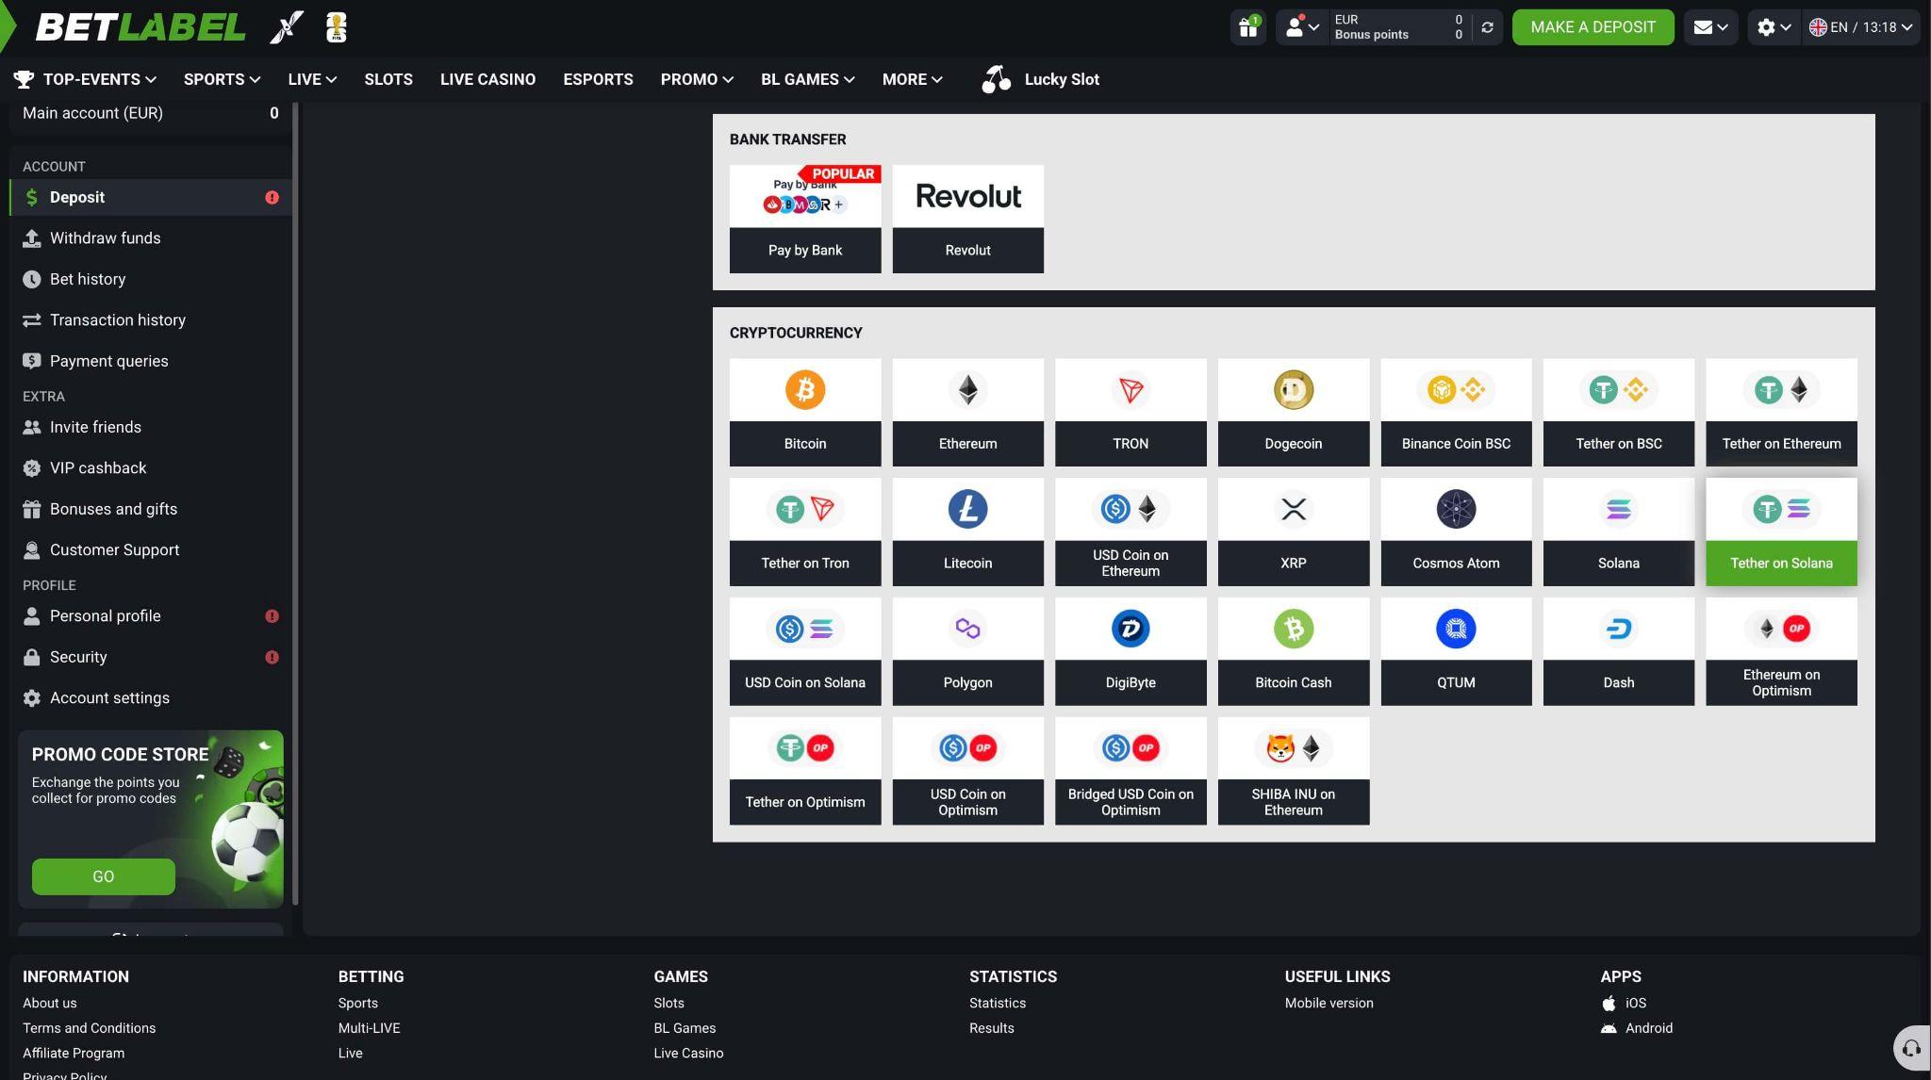Choose Tether on Ethereum option

(x=1781, y=412)
